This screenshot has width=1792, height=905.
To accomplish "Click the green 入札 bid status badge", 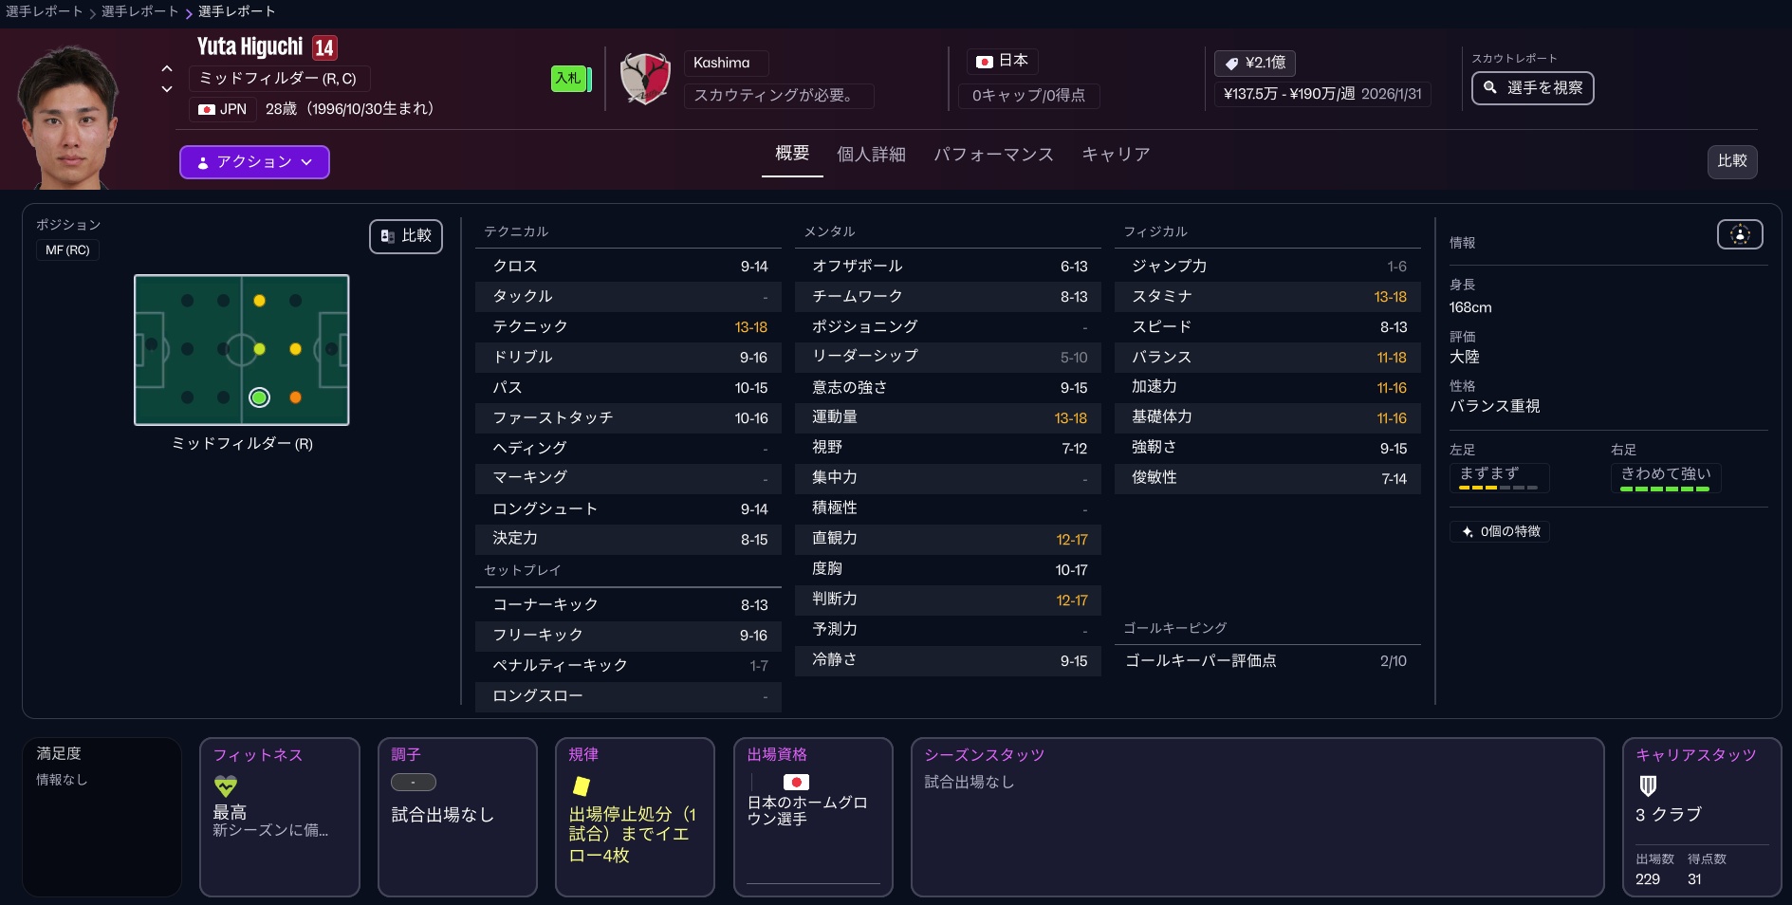I will tap(569, 79).
